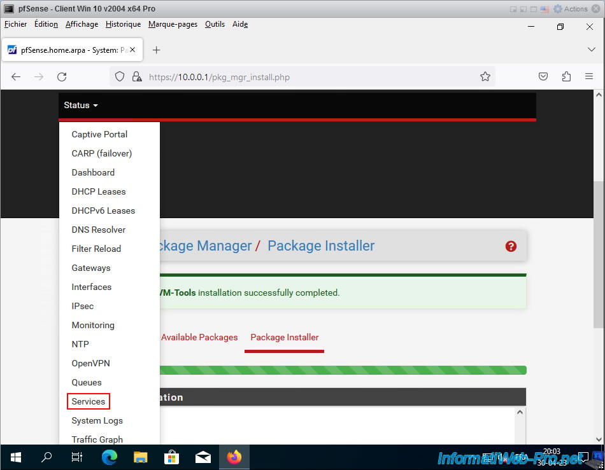Image resolution: width=605 pixels, height=470 pixels.
Task: Open the Actions gear menu of the VM window
Action: tap(570, 8)
